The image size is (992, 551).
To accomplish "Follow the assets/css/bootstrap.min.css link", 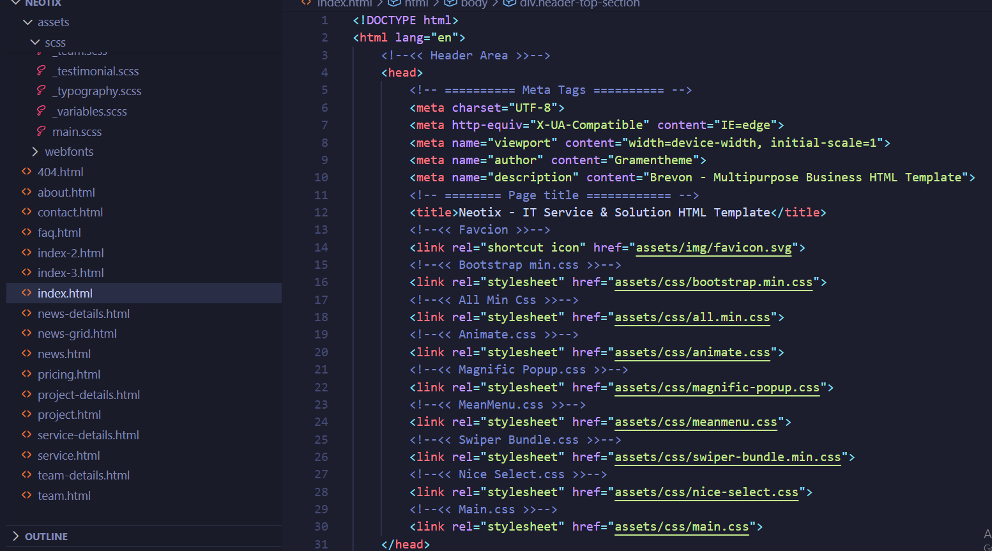I will click(714, 282).
